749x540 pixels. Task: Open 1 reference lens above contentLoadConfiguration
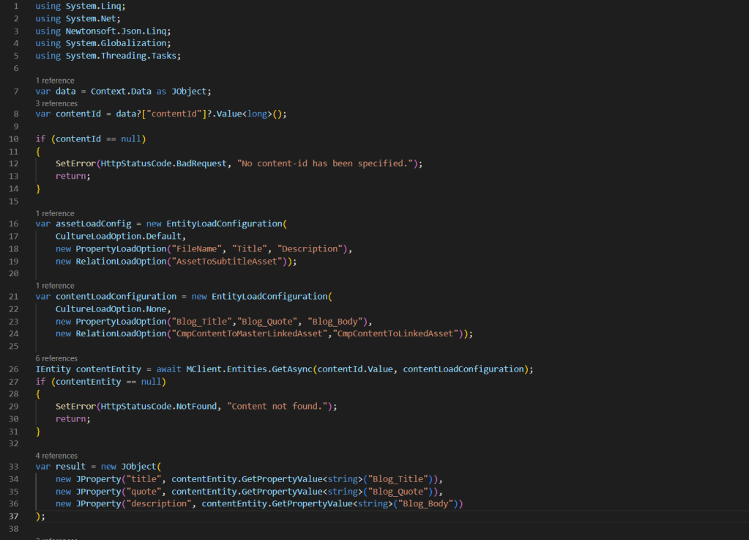coord(55,286)
